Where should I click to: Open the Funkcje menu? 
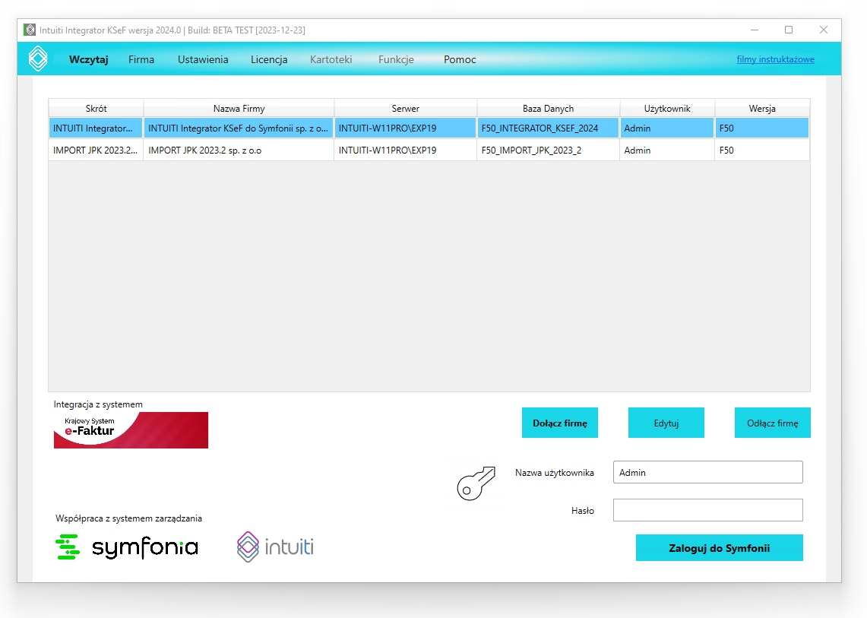coord(396,59)
